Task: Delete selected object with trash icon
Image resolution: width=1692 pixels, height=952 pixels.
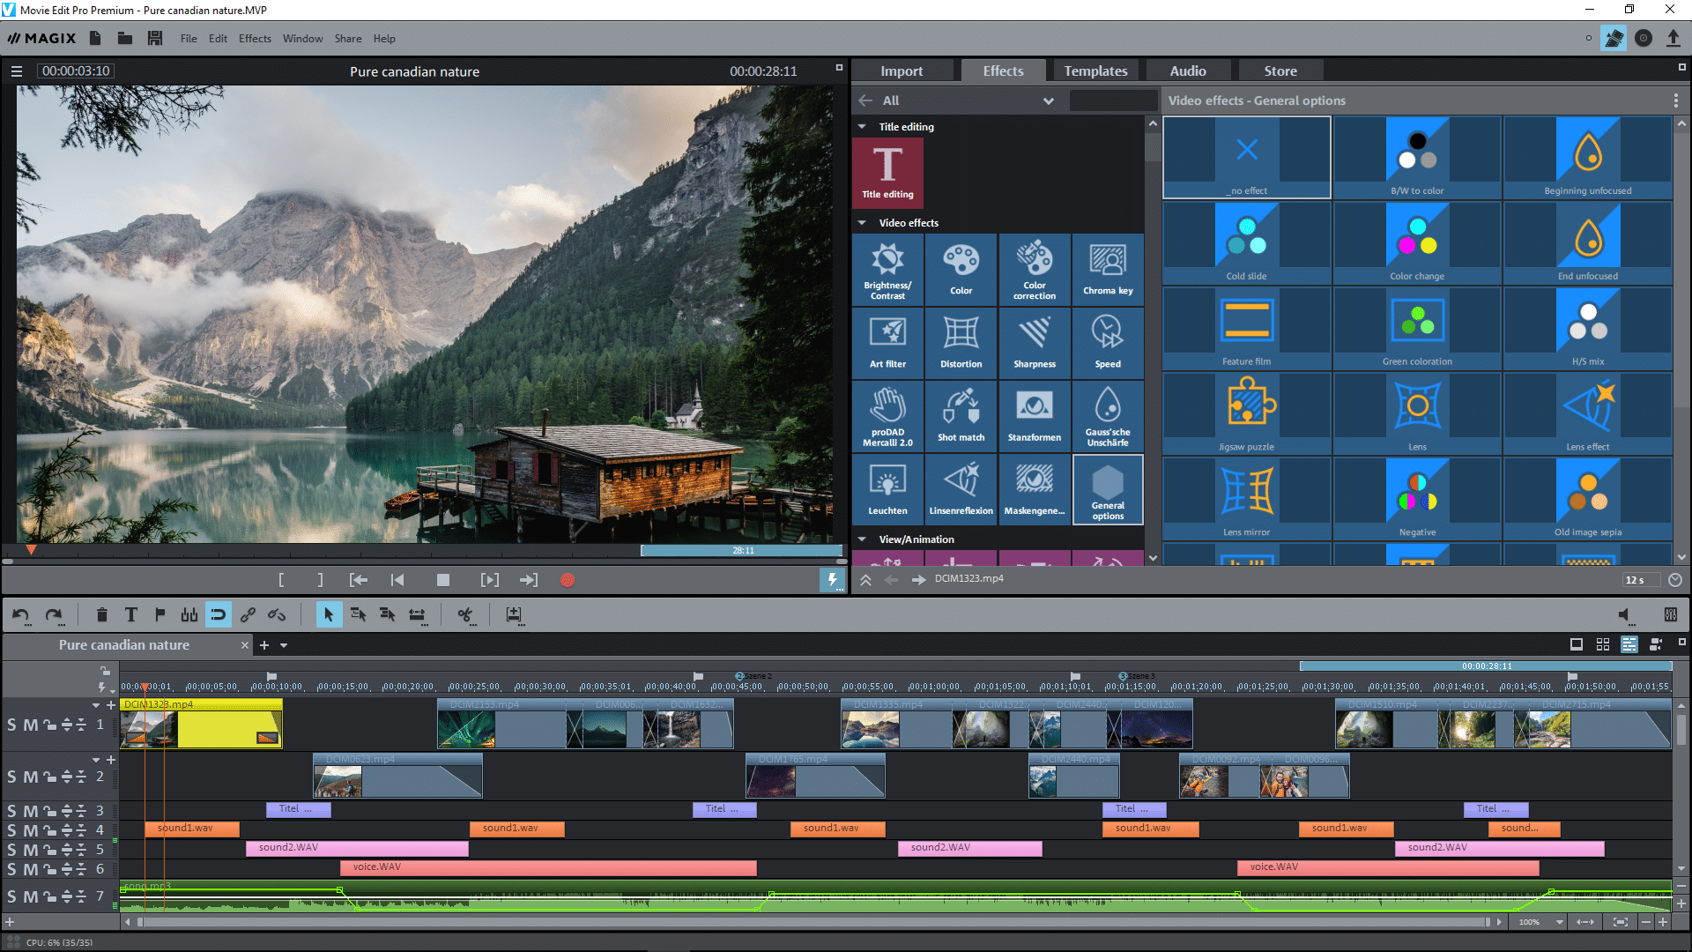Action: pyautogui.click(x=101, y=614)
